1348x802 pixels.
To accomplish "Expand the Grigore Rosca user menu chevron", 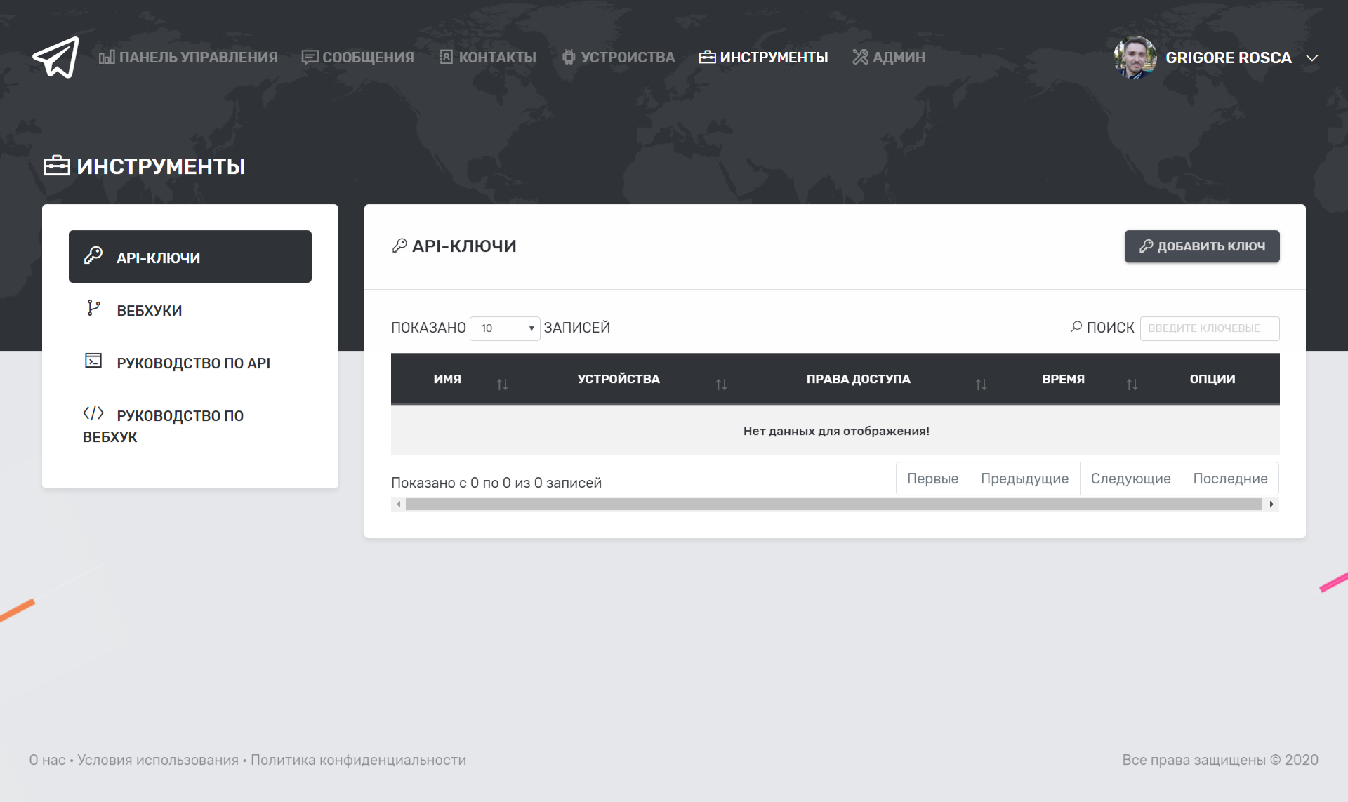I will (x=1311, y=58).
